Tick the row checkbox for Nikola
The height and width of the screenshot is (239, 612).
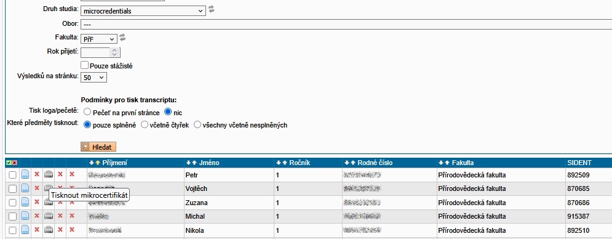point(12,230)
